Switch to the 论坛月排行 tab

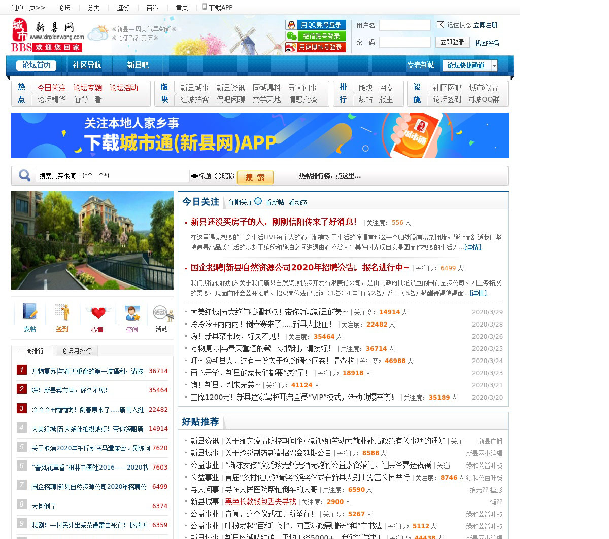[76, 351]
